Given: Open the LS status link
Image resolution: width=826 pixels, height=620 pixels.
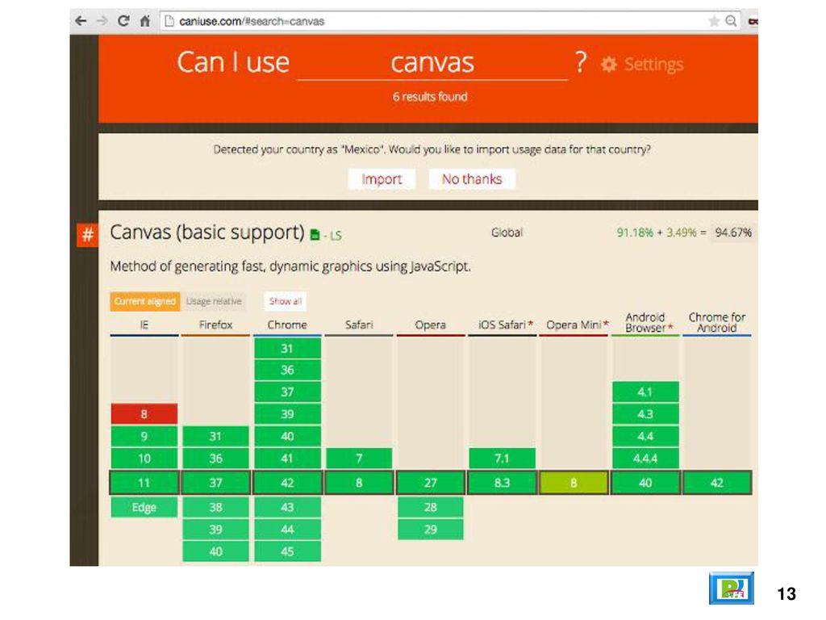Looking at the screenshot, I should click(335, 236).
